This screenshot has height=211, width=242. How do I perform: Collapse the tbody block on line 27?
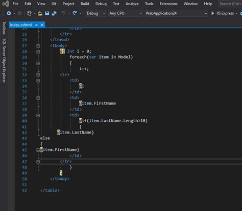click(38, 46)
